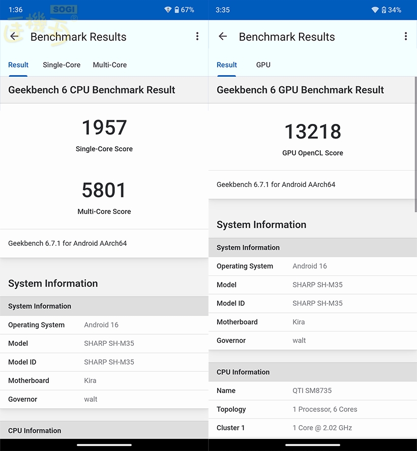Screen dimensions: 417x451
Task: Tap Geekbench 6.7.1 version line on CPU screen
Action: click(68, 243)
